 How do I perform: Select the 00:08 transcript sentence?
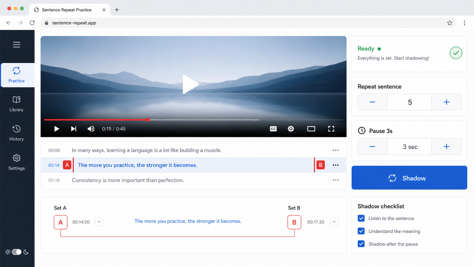193,150
